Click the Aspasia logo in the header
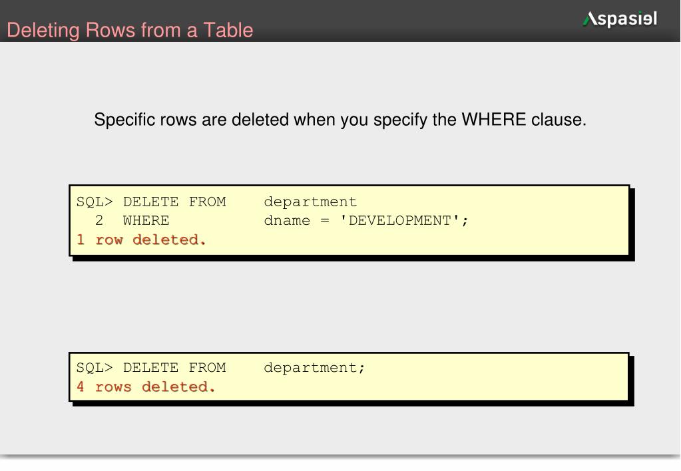 pos(620,19)
